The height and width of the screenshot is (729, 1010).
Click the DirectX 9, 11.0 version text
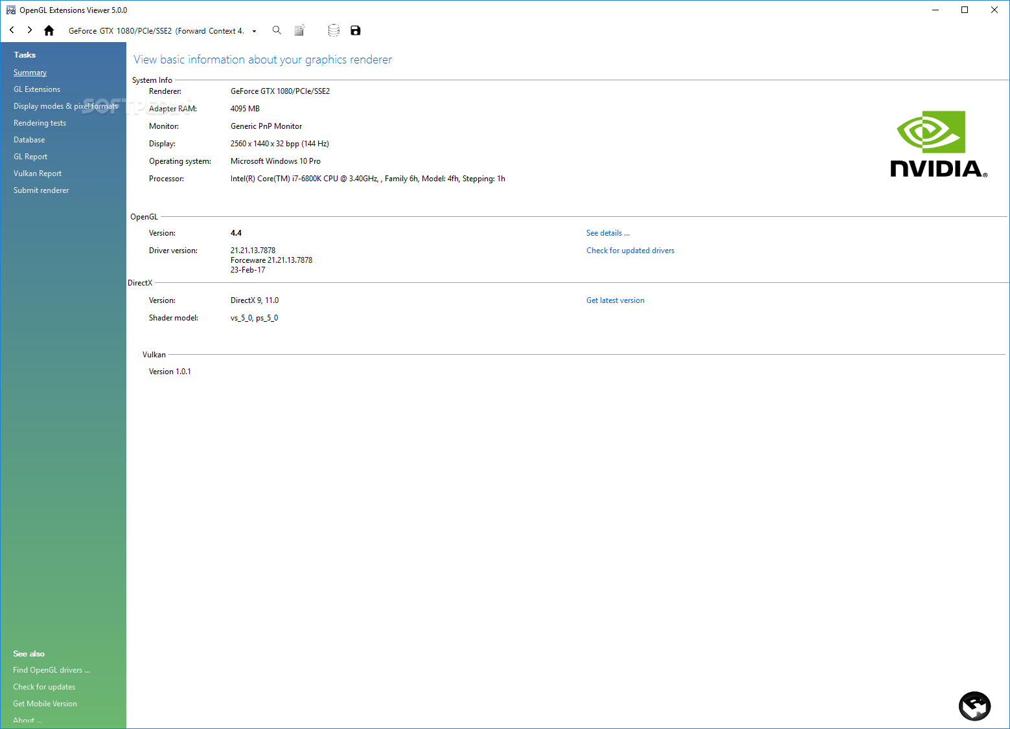coord(255,300)
